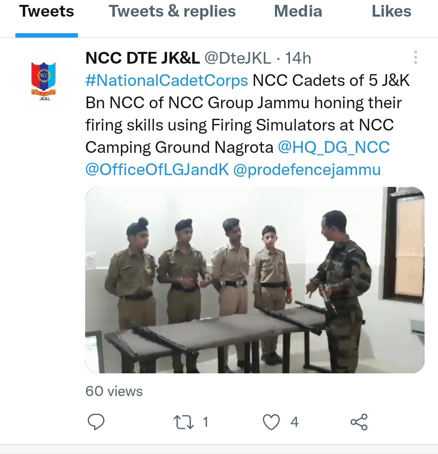
Task: Open the Media tab
Action: tap(298, 12)
